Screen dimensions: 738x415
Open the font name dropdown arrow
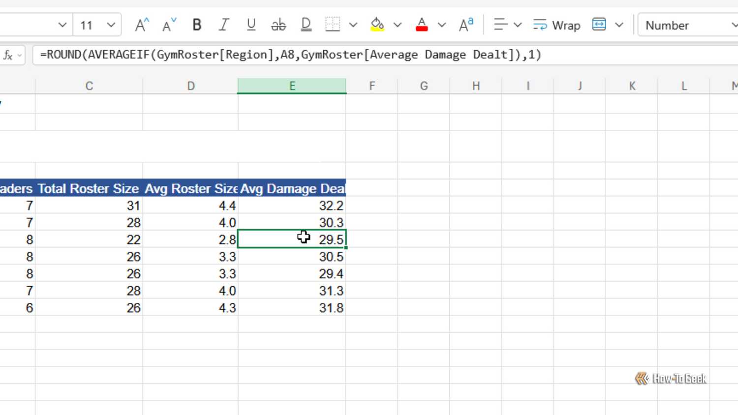[62, 25]
